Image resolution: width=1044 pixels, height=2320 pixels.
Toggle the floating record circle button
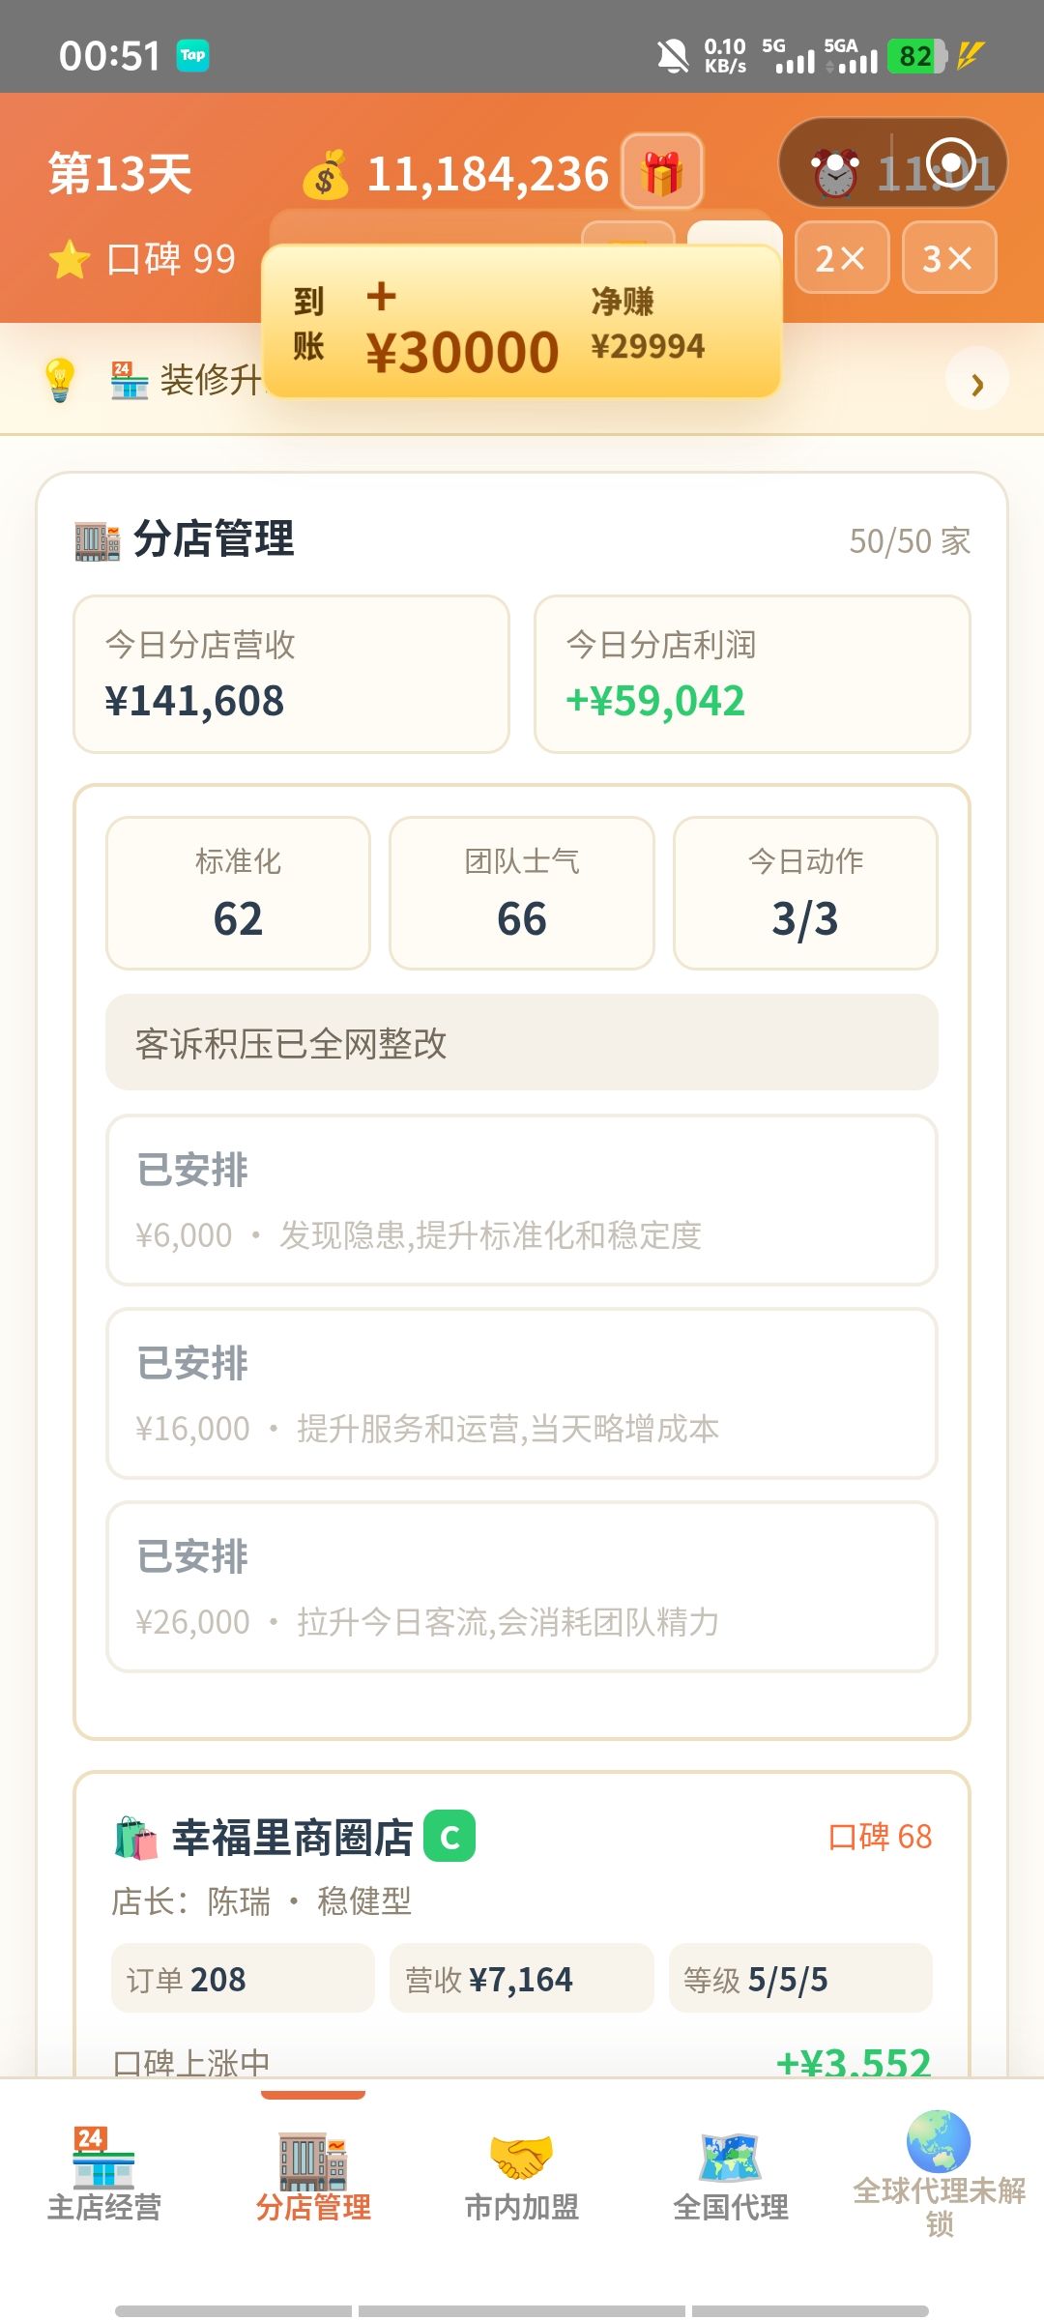(x=951, y=161)
